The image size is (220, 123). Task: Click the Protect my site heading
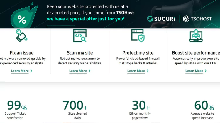coord(138,53)
